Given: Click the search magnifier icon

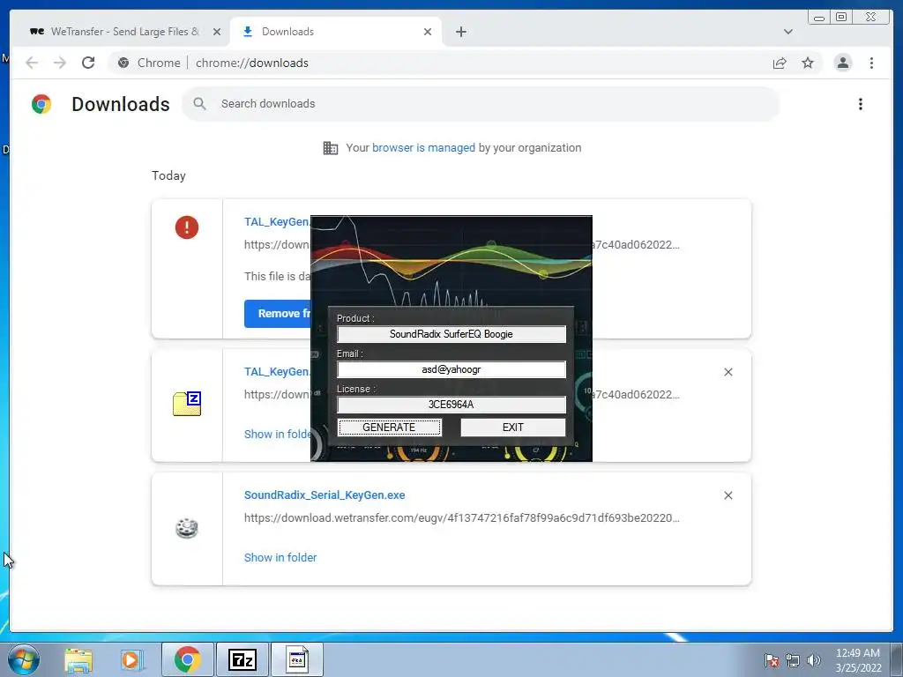Looking at the screenshot, I should click(199, 104).
